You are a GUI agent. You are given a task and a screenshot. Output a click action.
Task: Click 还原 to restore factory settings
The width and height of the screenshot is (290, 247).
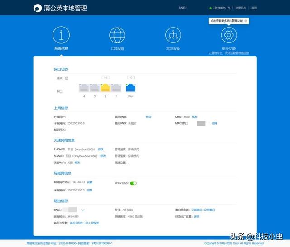197,216
